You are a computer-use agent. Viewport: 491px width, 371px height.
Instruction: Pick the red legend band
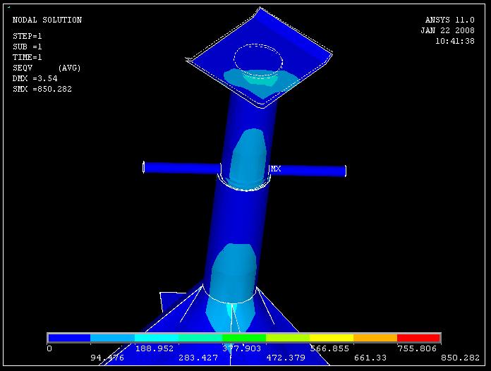tap(418, 338)
